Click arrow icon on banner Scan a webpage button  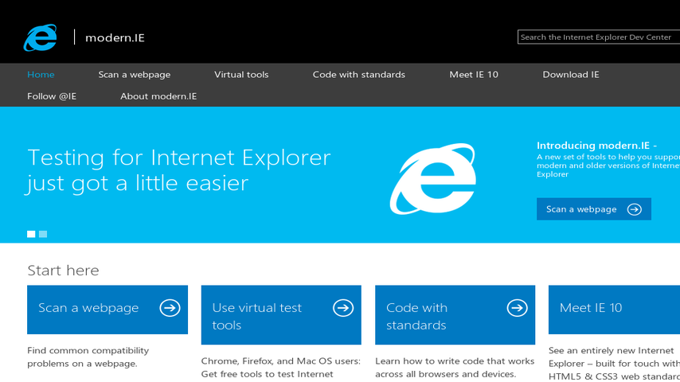coord(635,209)
